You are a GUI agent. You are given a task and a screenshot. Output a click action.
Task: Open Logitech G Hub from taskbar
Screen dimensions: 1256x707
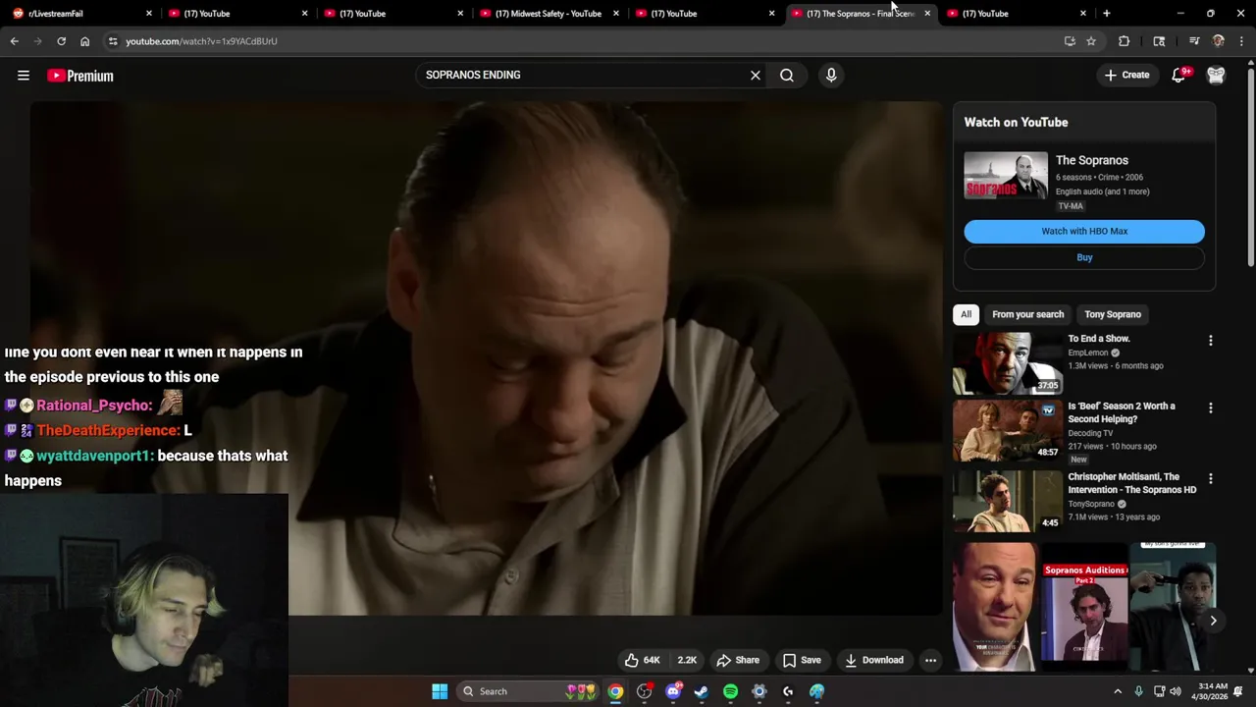click(x=788, y=691)
